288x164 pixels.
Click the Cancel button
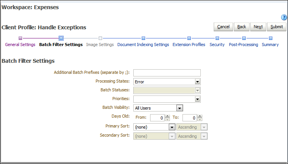point(223,27)
